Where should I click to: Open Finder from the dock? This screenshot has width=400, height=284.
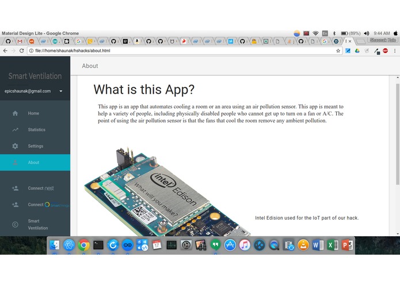pos(54,245)
